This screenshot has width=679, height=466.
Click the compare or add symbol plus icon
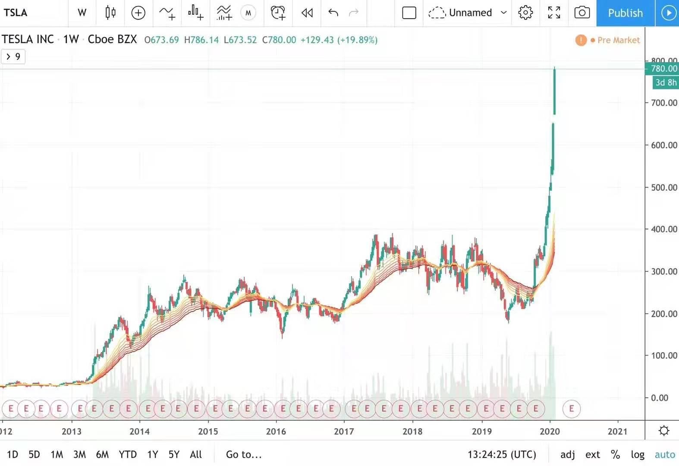138,13
